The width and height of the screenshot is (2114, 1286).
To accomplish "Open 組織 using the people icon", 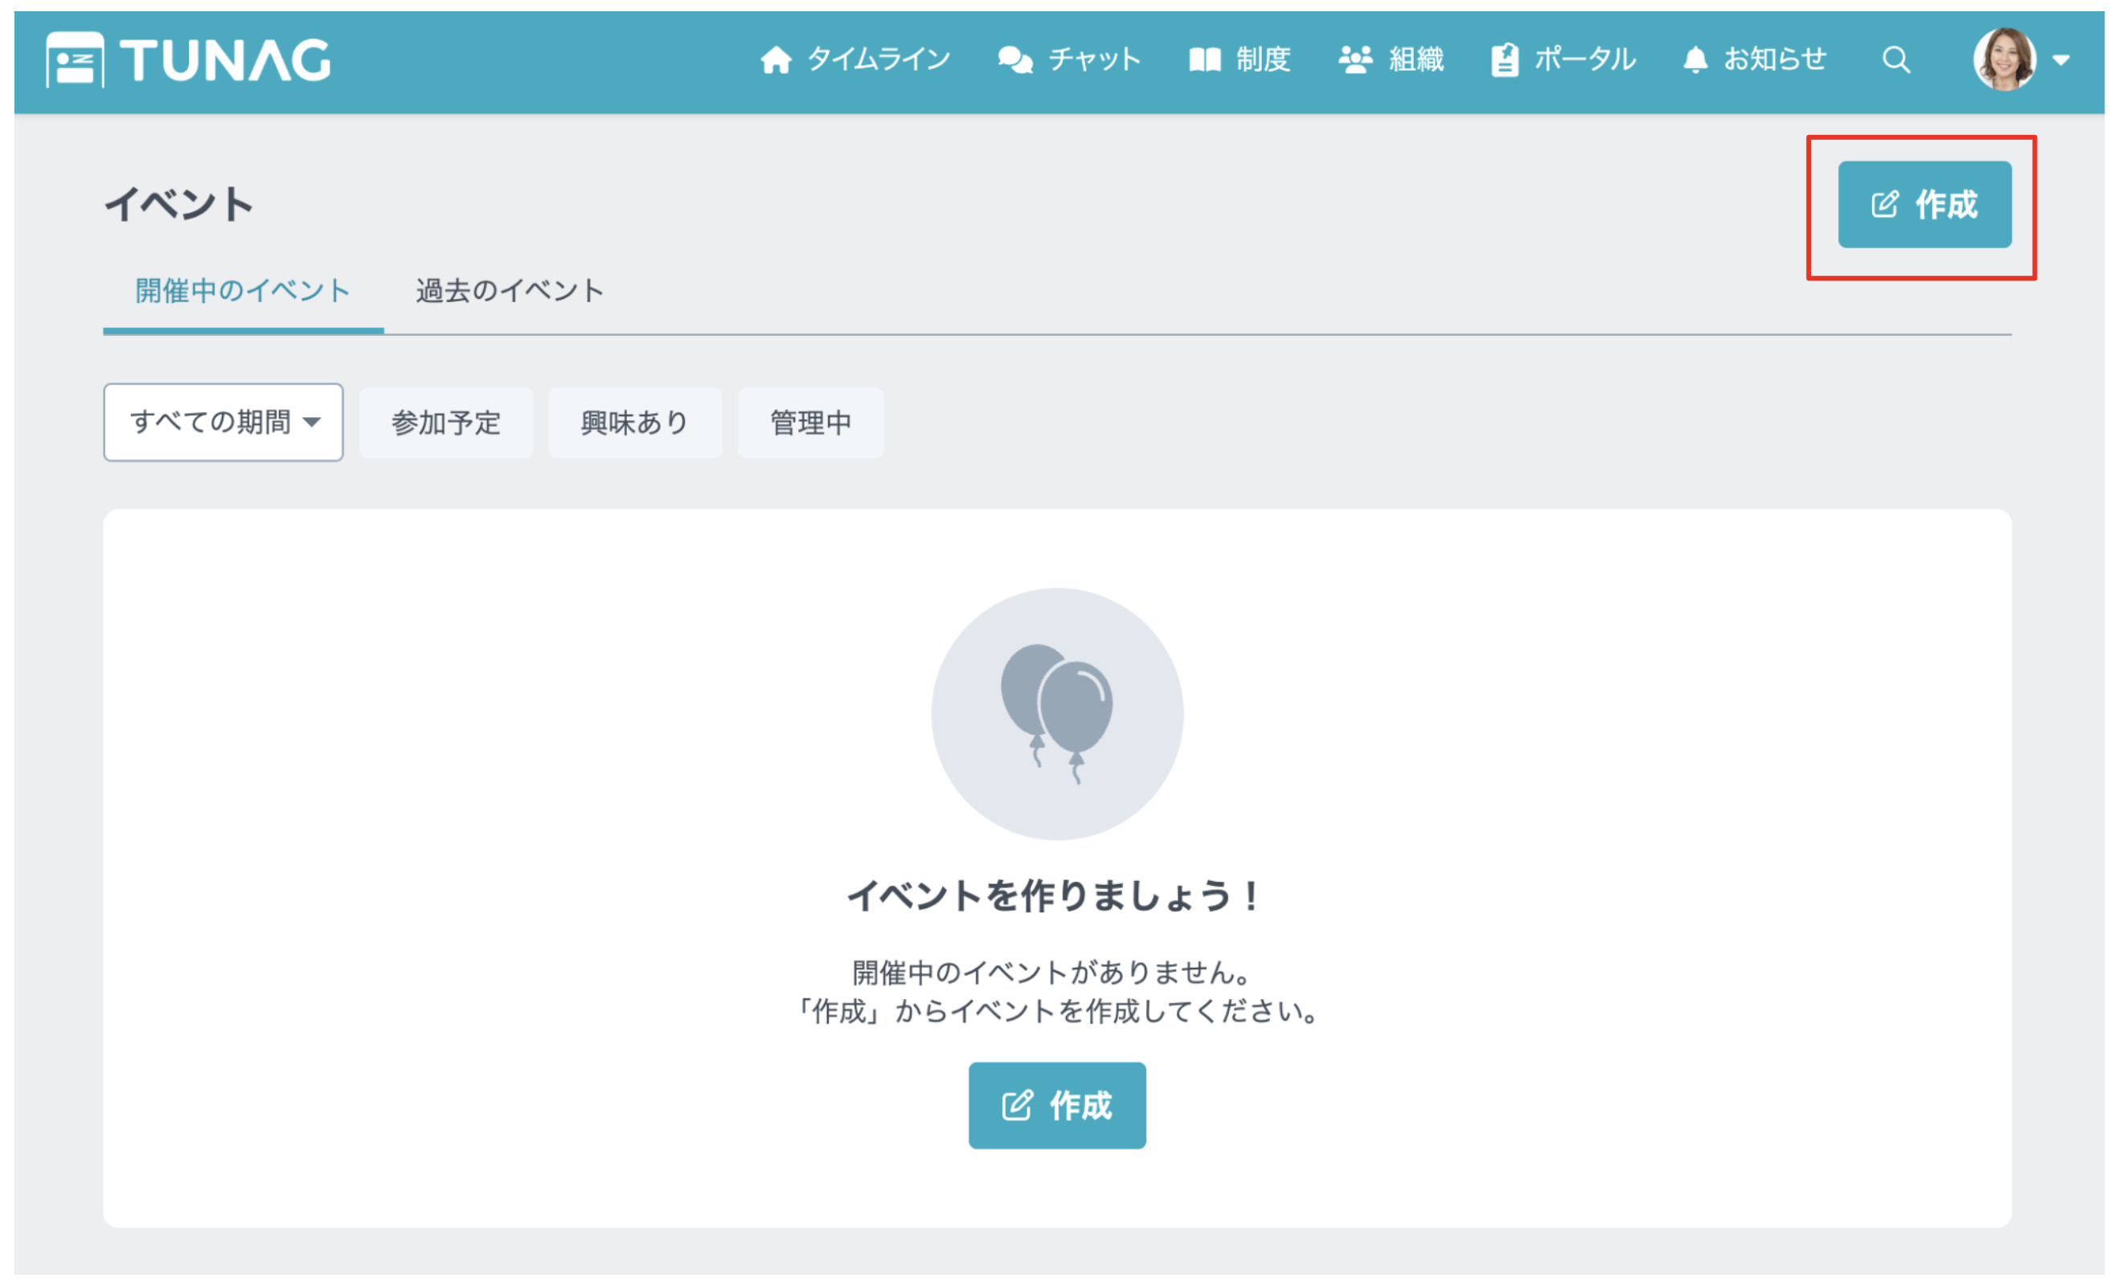I will coord(1355,59).
